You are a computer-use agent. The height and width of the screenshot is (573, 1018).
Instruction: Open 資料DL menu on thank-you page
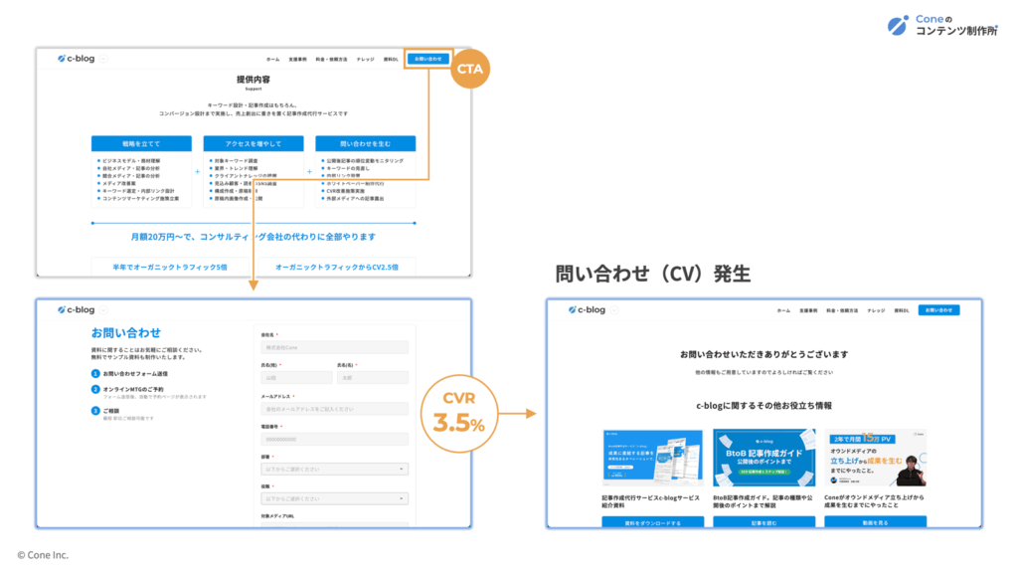point(901,310)
